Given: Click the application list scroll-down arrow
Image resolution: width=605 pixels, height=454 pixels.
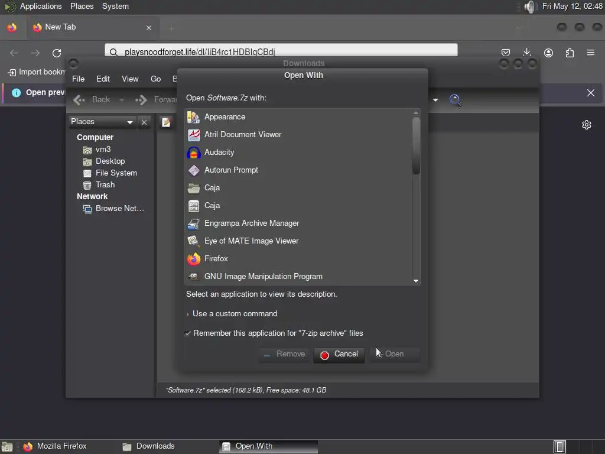Looking at the screenshot, I should [416, 281].
